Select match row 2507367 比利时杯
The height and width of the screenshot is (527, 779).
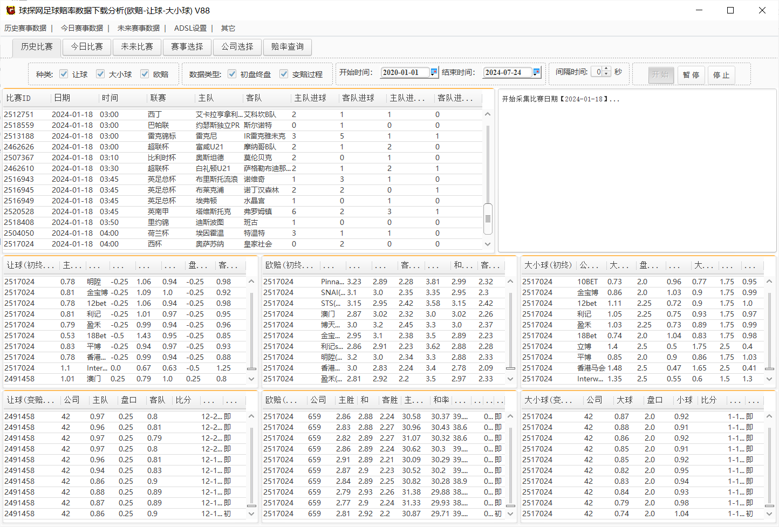point(243,158)
